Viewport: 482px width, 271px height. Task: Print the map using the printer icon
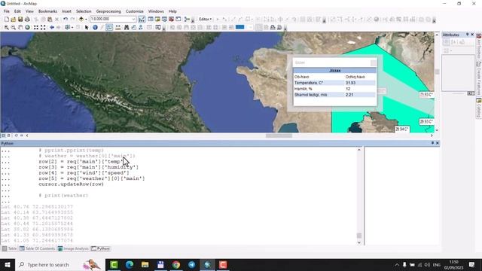[x=27, y=20]
